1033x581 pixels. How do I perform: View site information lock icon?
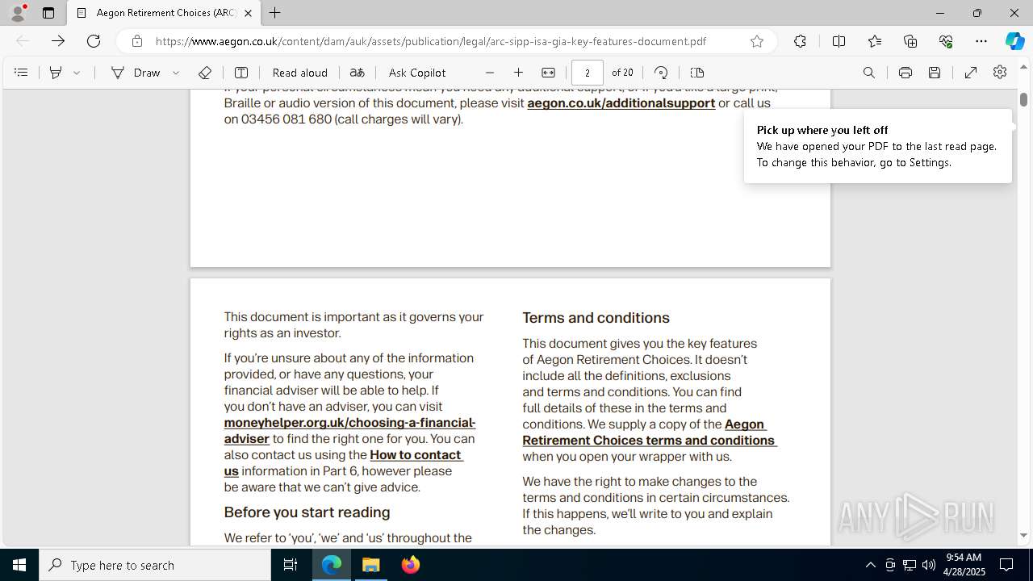click(x=137, y=41)
